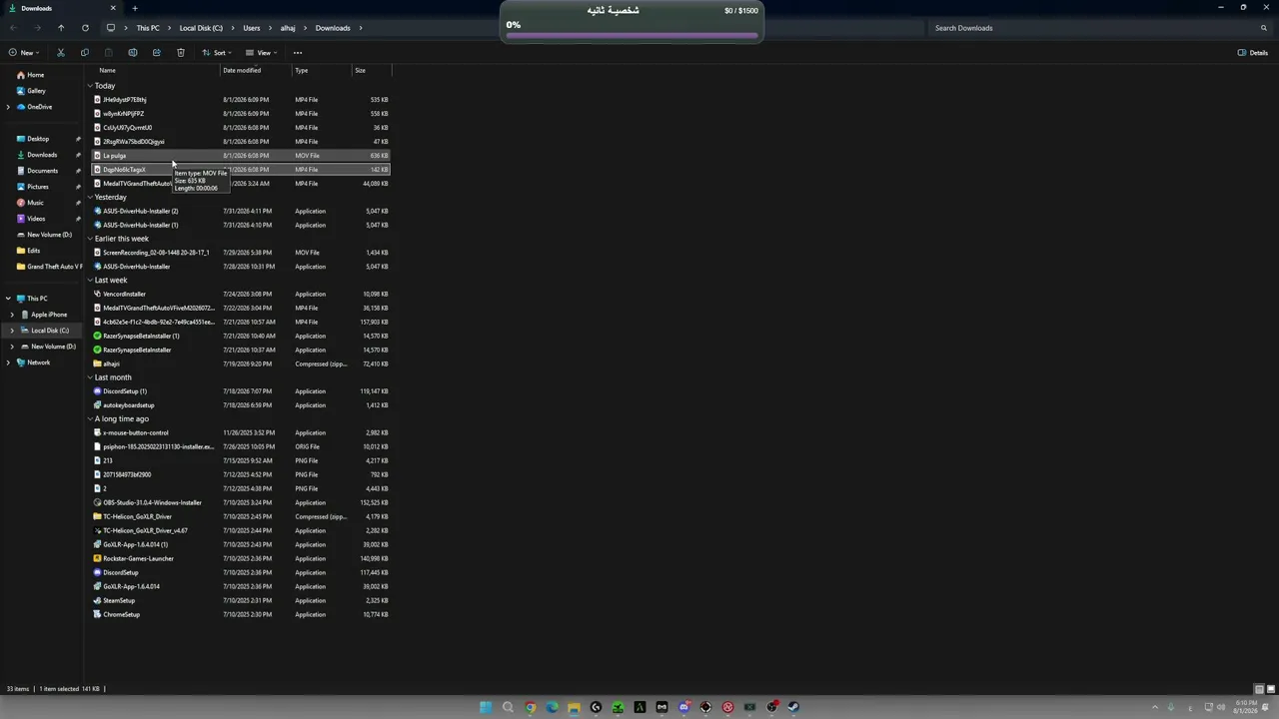Add a new tab with plus button
Screen dimensions: 1279x719
tap(135, 8)
